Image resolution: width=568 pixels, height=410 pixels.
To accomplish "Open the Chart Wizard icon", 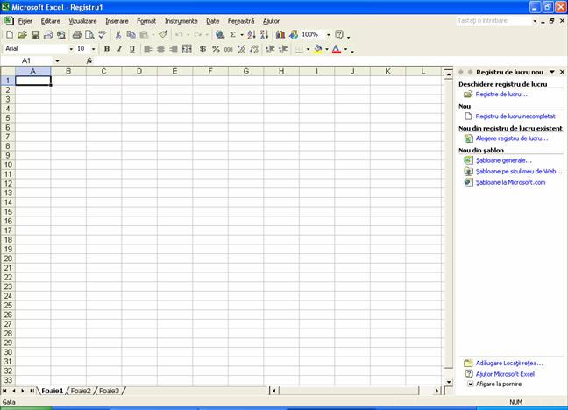I will click(x=280, y=35).
